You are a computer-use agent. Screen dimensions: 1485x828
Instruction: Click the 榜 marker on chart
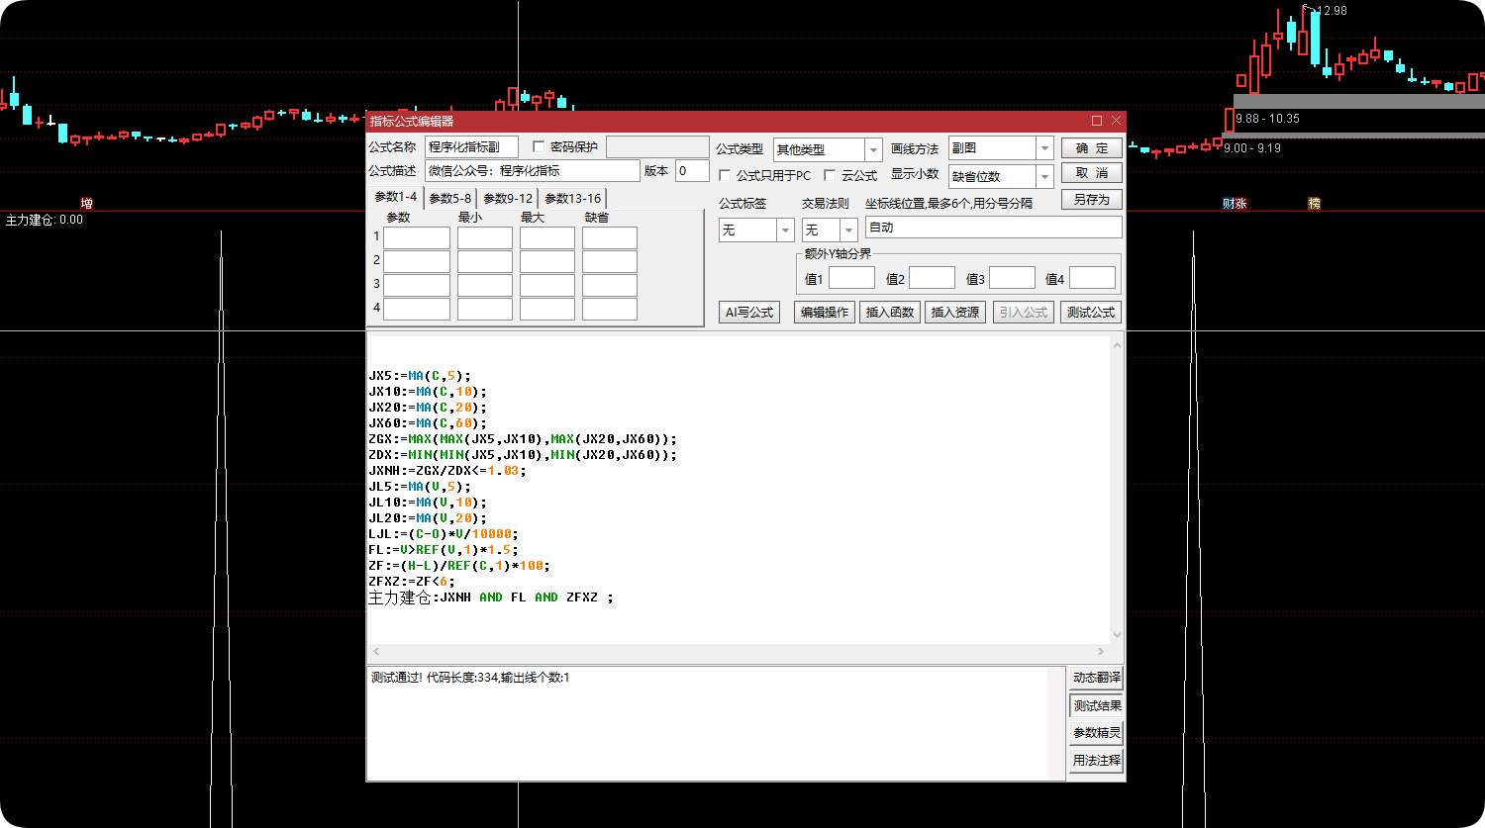click(x=1315, y=203)
